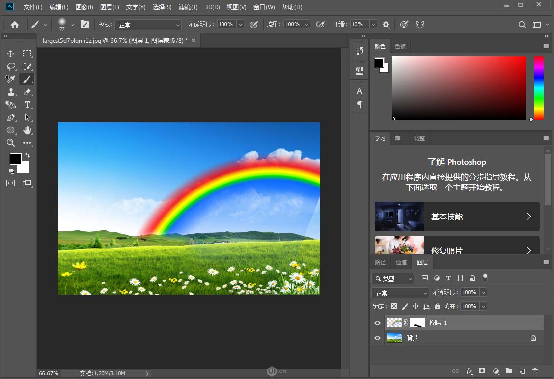554x379 pixels.
Task: Hide layer 图层 1 visibility eye
Action: [377, 323]
